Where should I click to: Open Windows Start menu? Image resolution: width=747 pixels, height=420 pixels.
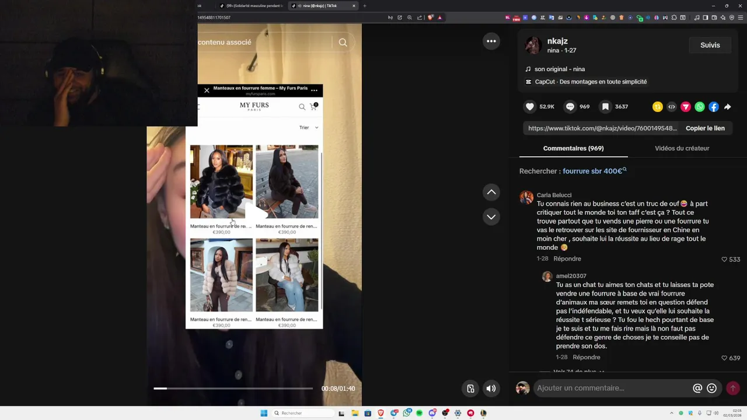click(x=264, y=413)
